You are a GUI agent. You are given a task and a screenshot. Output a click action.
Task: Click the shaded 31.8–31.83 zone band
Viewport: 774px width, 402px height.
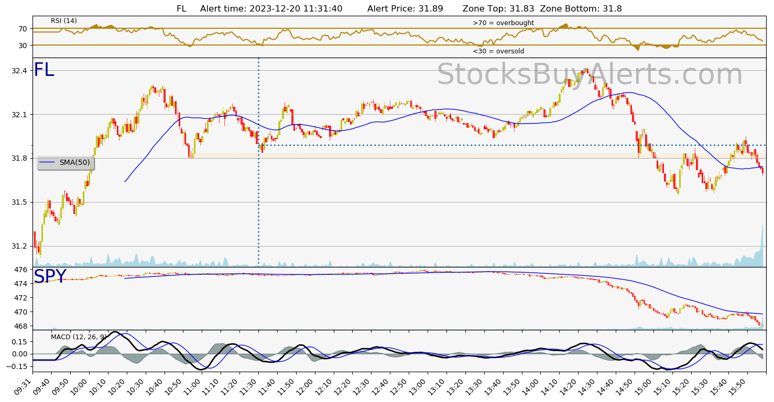(479, 156)
